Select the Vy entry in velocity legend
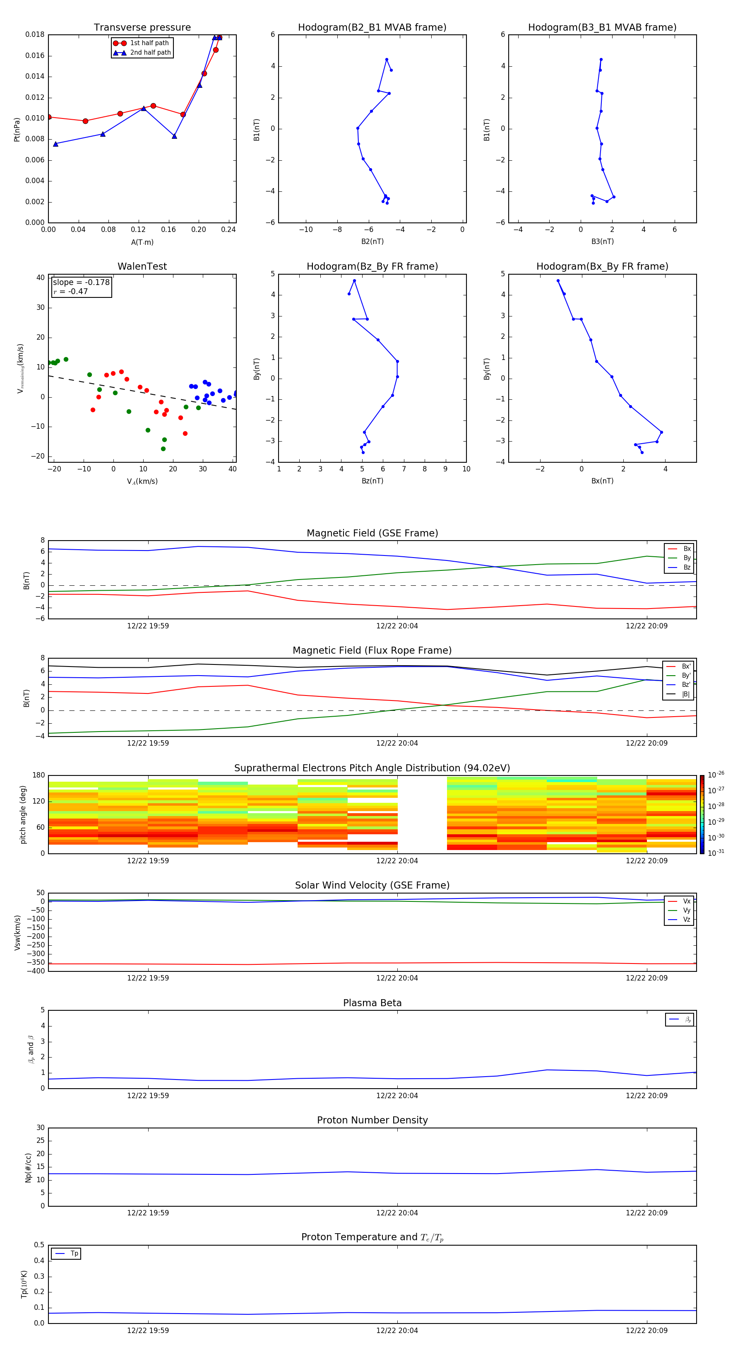Viewport: 745px width, 1367px height. 679,911
